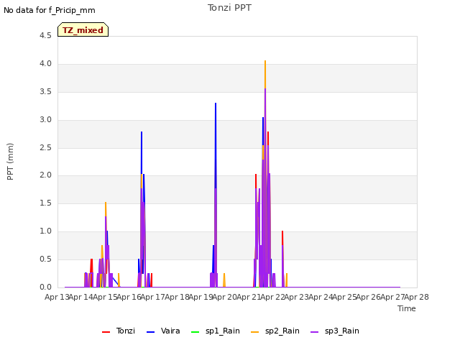Click the PPT (mm) y-axis label
Image resolution: width=460 pixels, height=345 pixels.
pyautogui.click(x=10, y=162)
